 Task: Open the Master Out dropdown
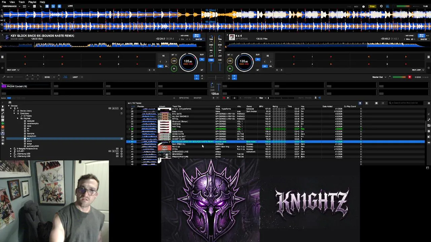click(x=379, y=77)
